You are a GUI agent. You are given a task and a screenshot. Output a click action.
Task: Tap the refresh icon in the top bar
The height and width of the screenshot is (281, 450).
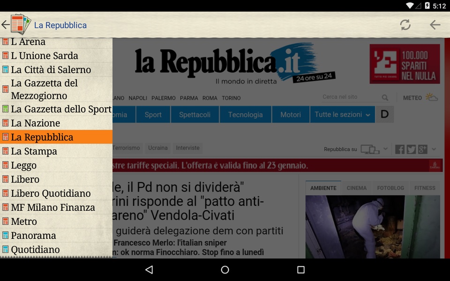(x=405, y=25)
